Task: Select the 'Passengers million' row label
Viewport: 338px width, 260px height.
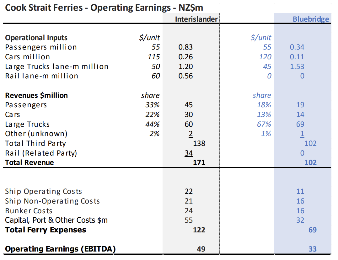Action: click(x=41, y=47)
